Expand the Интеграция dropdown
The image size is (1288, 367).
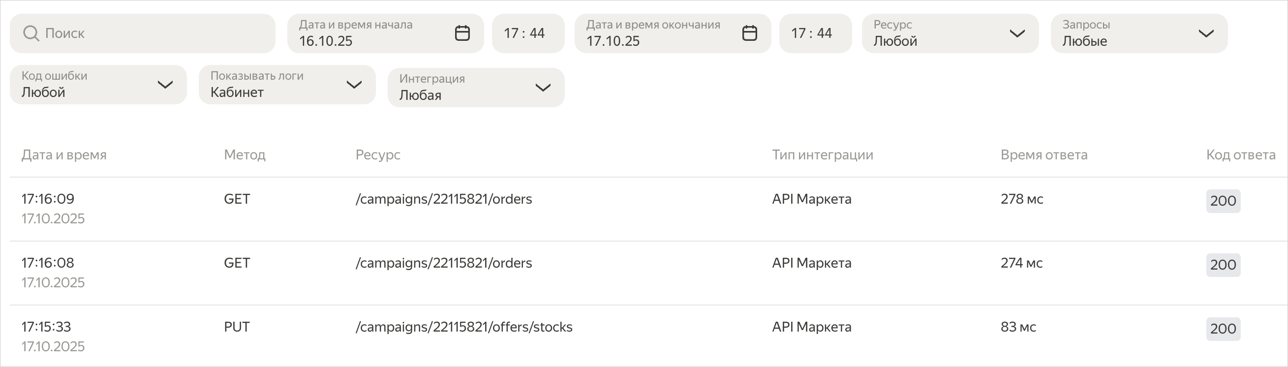pyautogui.click(x=476, y=88)
